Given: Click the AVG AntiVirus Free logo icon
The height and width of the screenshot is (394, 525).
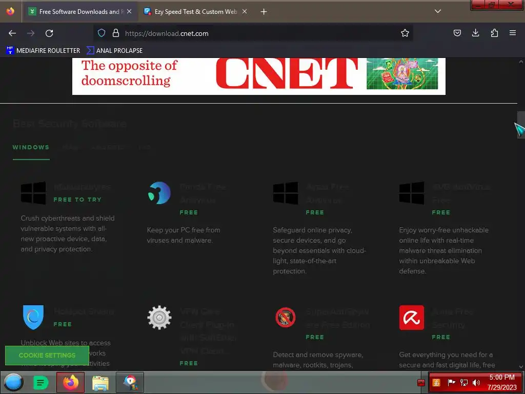Looking at the screenshot, I should tap(412, 193).
